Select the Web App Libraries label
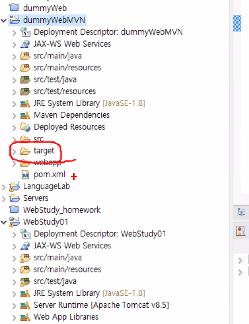The image size is (249, 324). click(x=66, y=317)
